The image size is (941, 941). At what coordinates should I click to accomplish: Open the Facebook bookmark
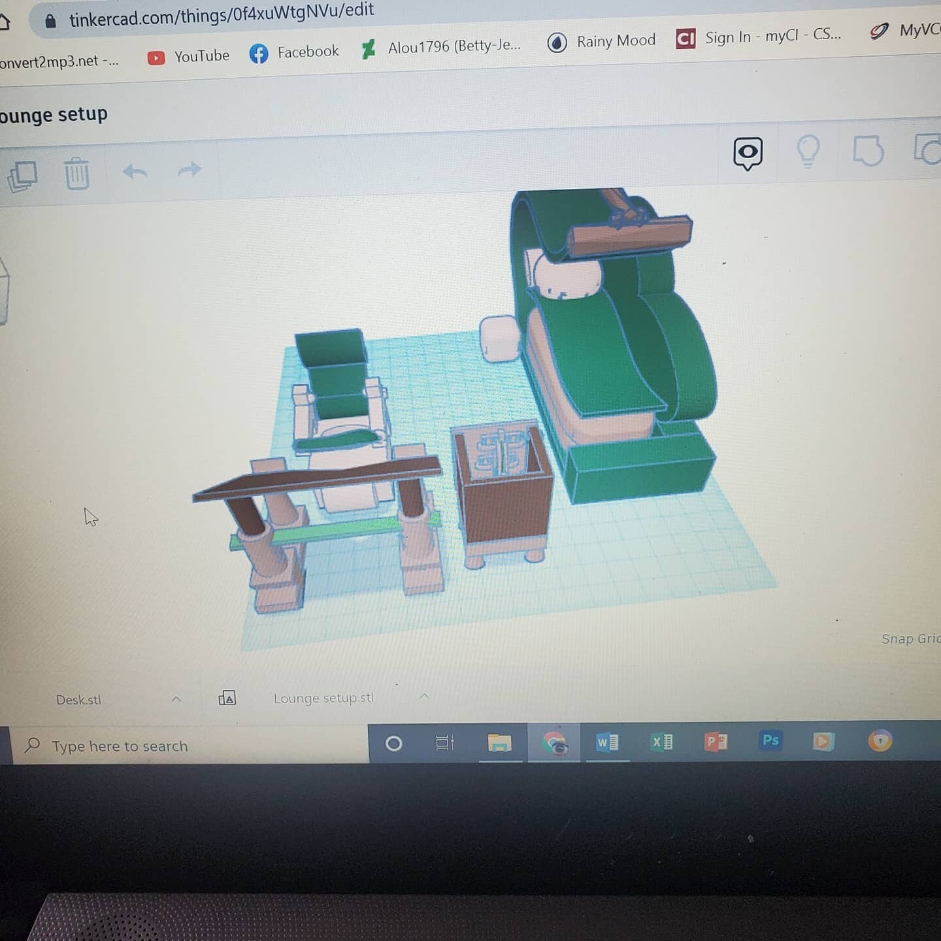(x=294, y=52)
